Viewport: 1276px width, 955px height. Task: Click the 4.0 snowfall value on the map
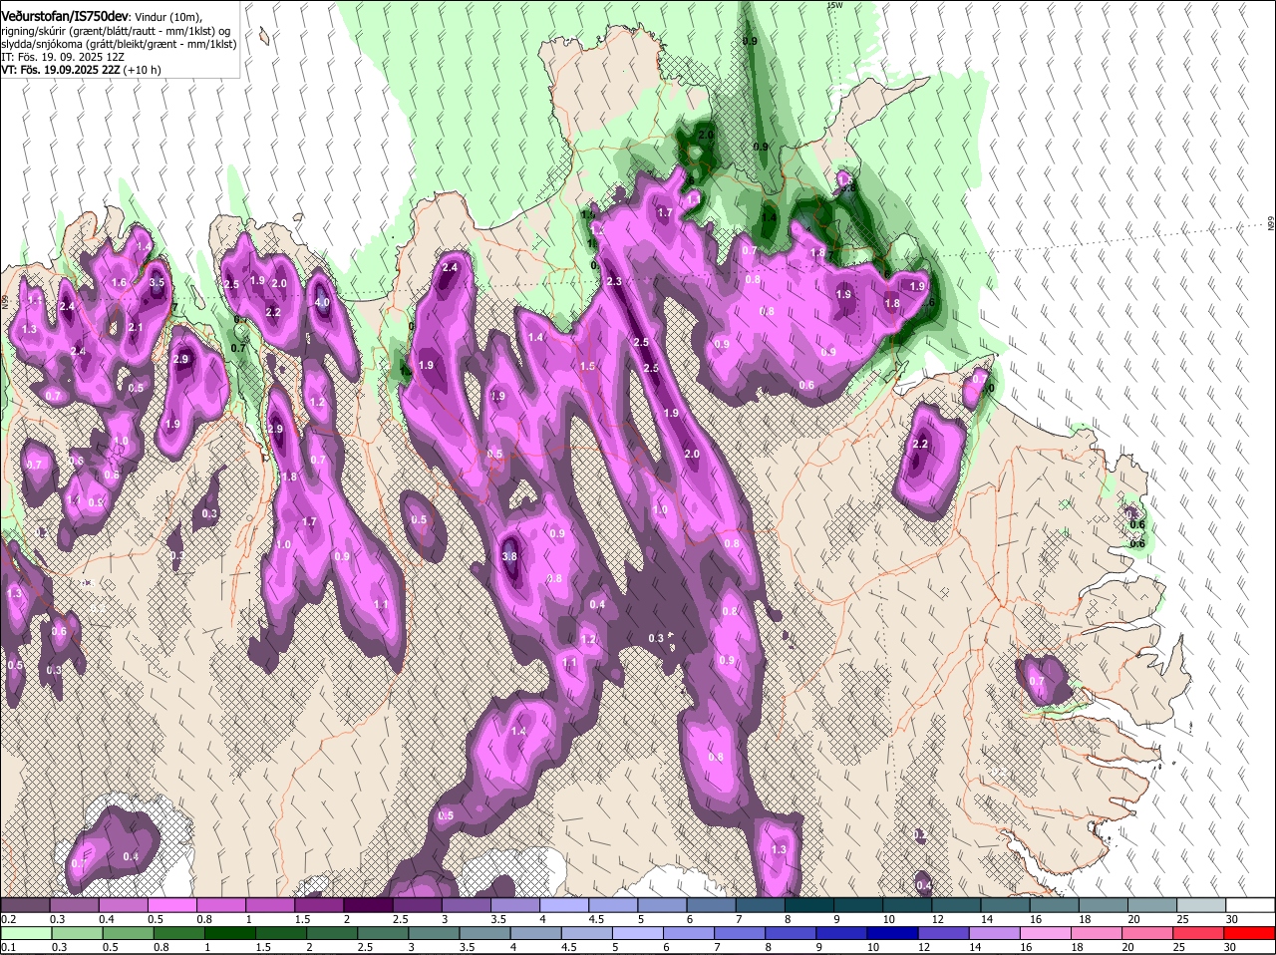322,302
